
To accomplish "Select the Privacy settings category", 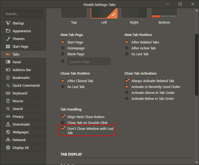I will [23, 117].
